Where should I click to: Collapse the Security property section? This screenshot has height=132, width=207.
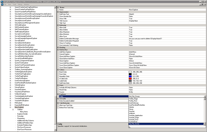tap(58, 98)
